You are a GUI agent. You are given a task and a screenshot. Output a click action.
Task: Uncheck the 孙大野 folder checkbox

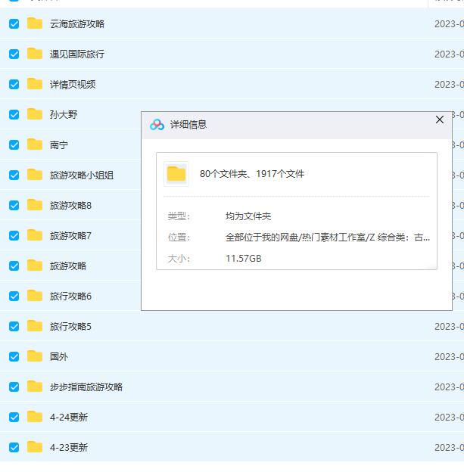[x=14, y=114]
